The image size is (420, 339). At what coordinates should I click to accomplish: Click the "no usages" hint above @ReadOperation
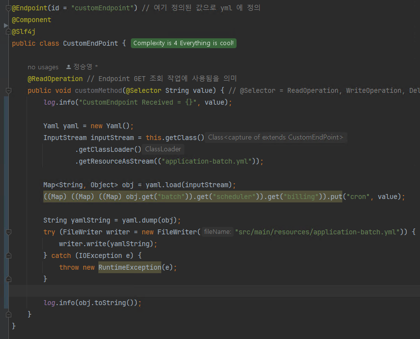[x=43, y=67]
